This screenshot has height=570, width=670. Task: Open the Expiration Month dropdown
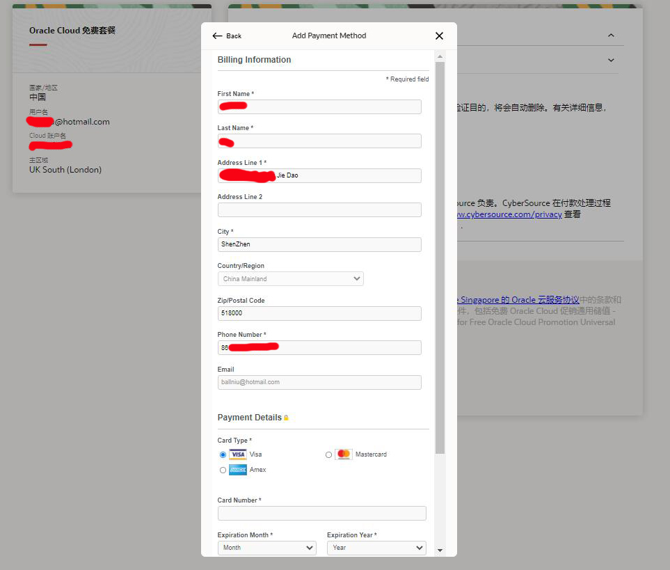[x=267, y=548]
